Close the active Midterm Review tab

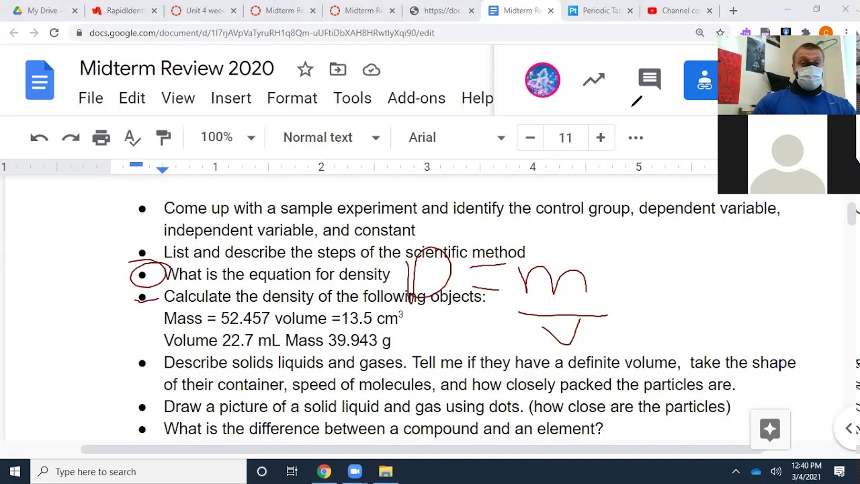(x=551, y=11)
